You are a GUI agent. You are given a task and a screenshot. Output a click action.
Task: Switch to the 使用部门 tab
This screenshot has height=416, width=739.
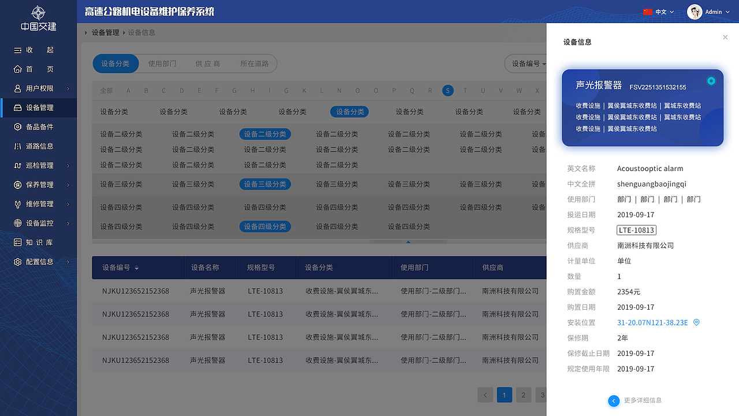[162, 64]
